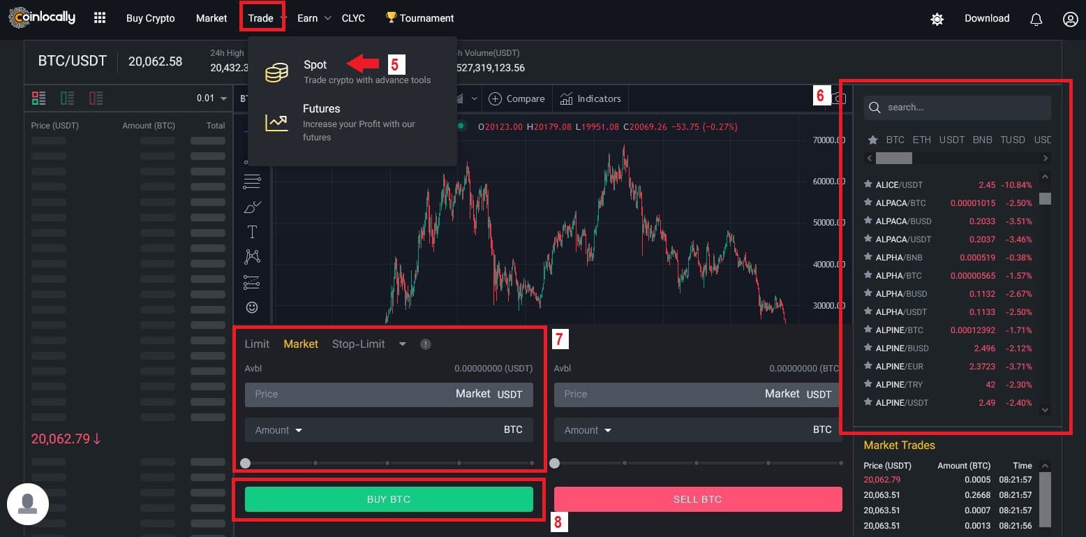This screenshot has width=1086, height=537.
Task: Star the ALPHA/BNB pair
Action: point(868,257)
